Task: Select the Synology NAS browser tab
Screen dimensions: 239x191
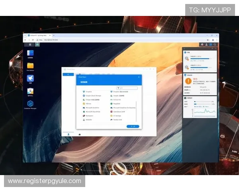Action: 39,35
